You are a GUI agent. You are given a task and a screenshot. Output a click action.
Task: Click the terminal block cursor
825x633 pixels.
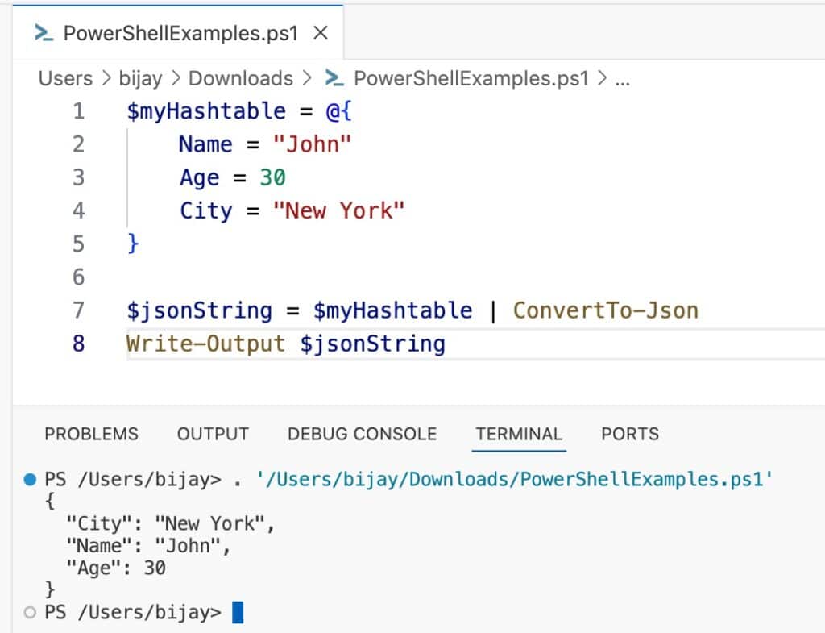(x=238, y=613)
